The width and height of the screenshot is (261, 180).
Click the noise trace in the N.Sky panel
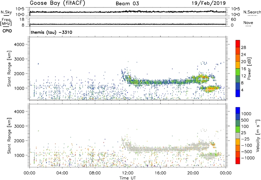tap(128, 12)
